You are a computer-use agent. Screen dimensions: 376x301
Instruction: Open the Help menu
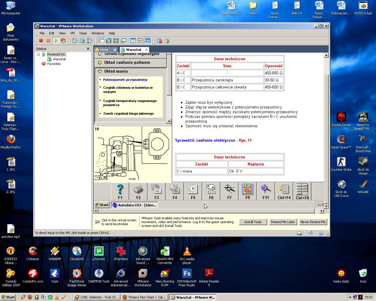112,33
